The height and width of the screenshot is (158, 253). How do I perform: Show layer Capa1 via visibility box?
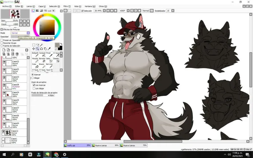pyautogui.click(x=3, y=139)
